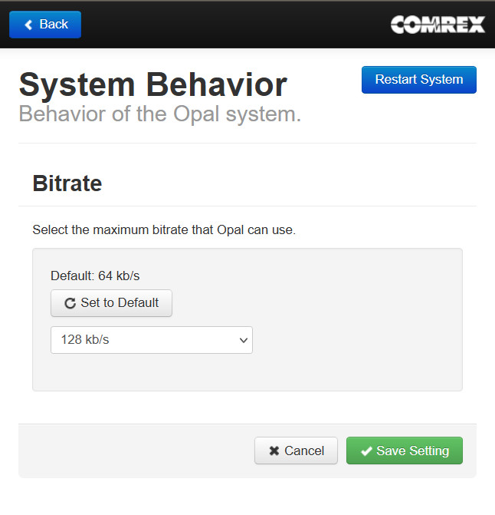Go back with the Back button
The width and height of the screenshot is (495, 515).
[x=45, y=25]
